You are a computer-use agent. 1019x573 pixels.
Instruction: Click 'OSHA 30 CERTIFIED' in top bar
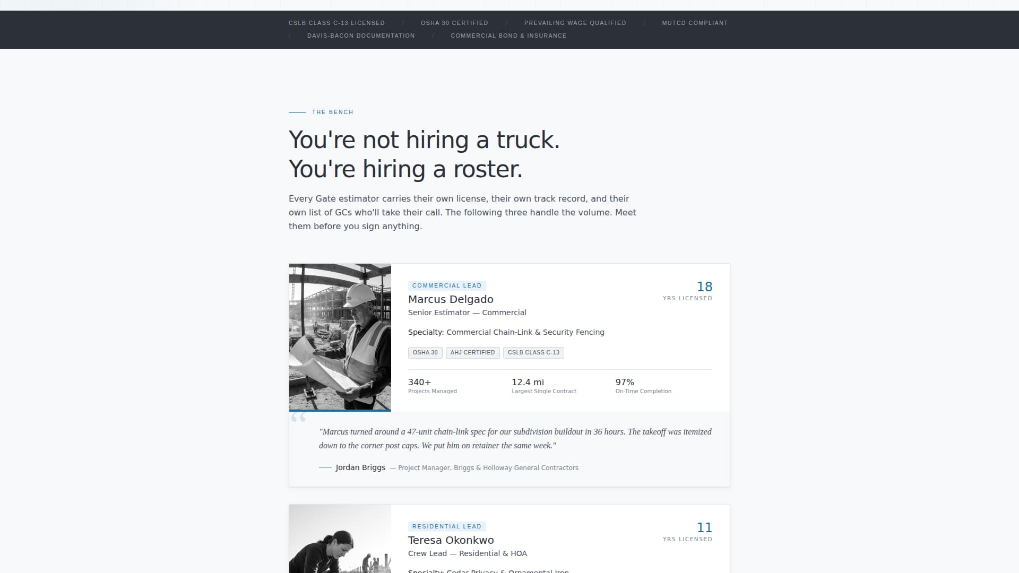pos(454,23)
